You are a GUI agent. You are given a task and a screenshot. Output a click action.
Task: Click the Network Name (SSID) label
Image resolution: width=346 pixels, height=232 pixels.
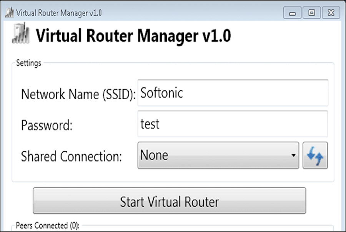pos(78,95)
